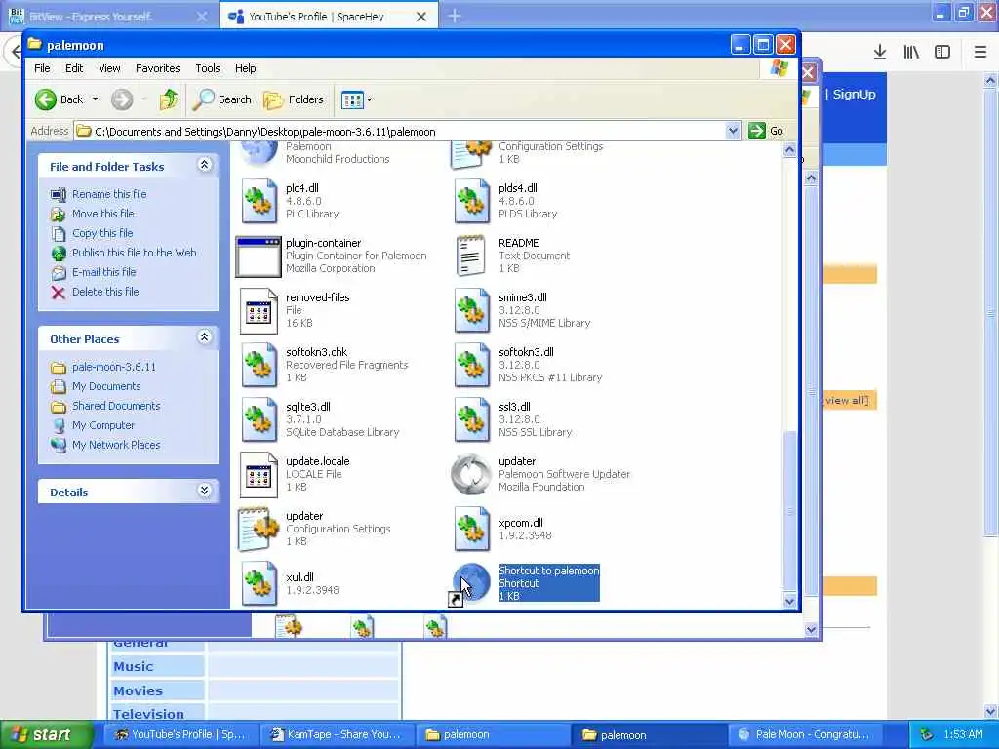Collapse the Other Places panel

204,337
